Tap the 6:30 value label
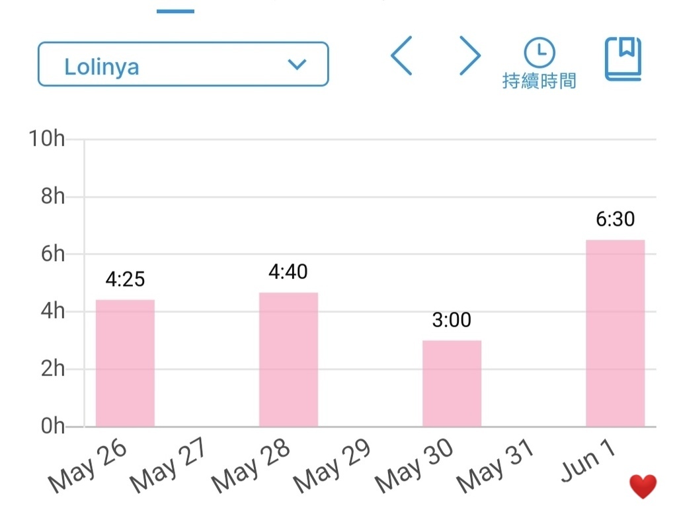The height and width of the screenshot is (506, 677). click(615, 219)
